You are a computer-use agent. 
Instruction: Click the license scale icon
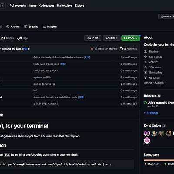(146, 57)
